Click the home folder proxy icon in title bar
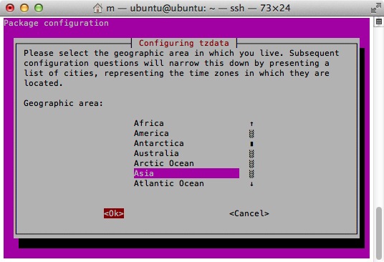 pyautogui.click(x=97, y=8)
